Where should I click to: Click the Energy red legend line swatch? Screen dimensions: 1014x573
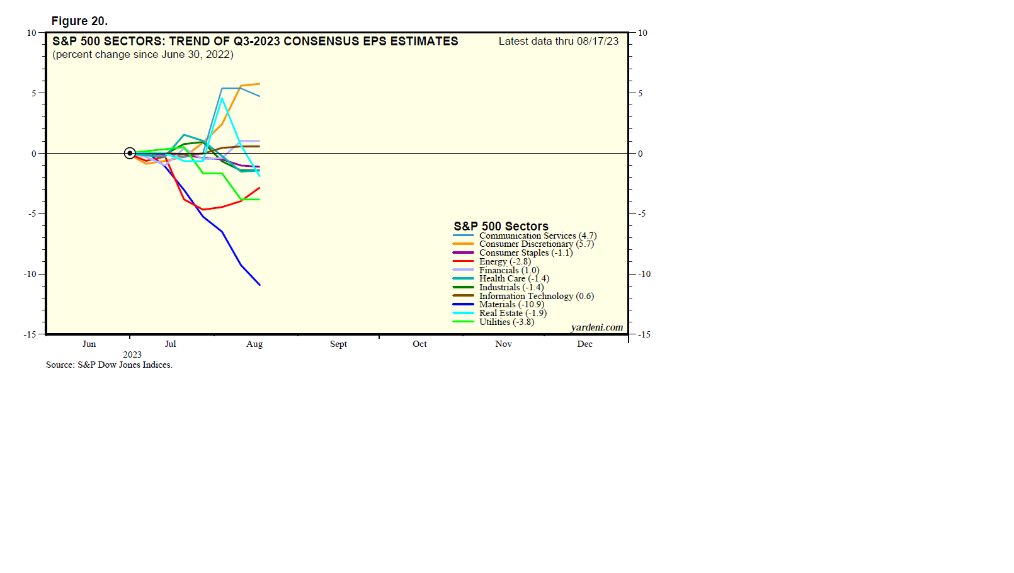pyautogui.click(x=463, y=261)
